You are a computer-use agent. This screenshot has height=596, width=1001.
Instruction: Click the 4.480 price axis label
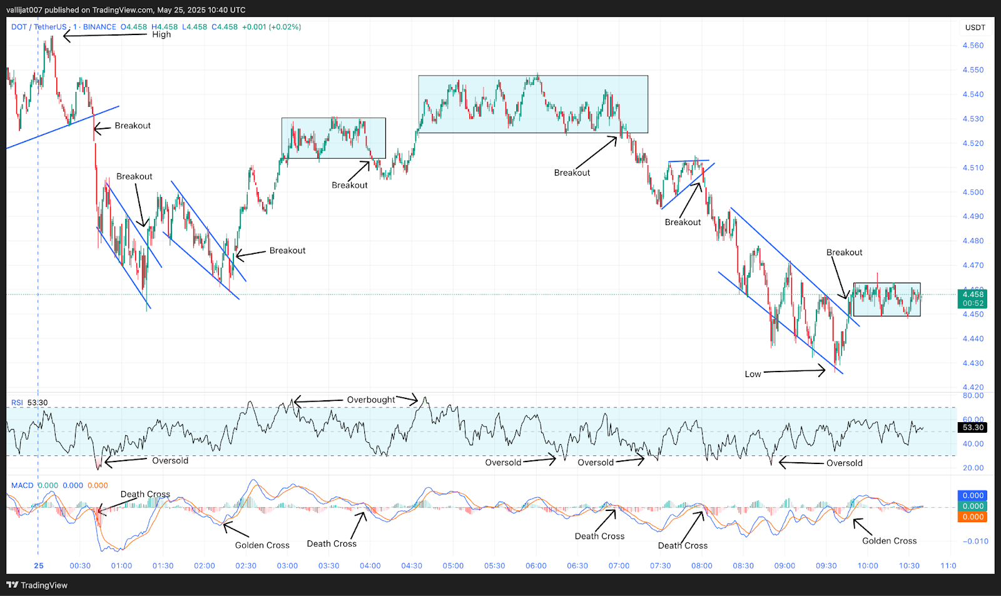[973, 241]
